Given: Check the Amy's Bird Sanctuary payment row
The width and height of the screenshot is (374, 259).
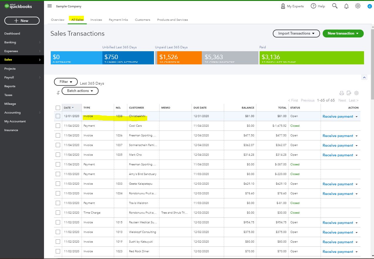Looking at the screenshot, I should pyautogui.click(x=58, y=174).
